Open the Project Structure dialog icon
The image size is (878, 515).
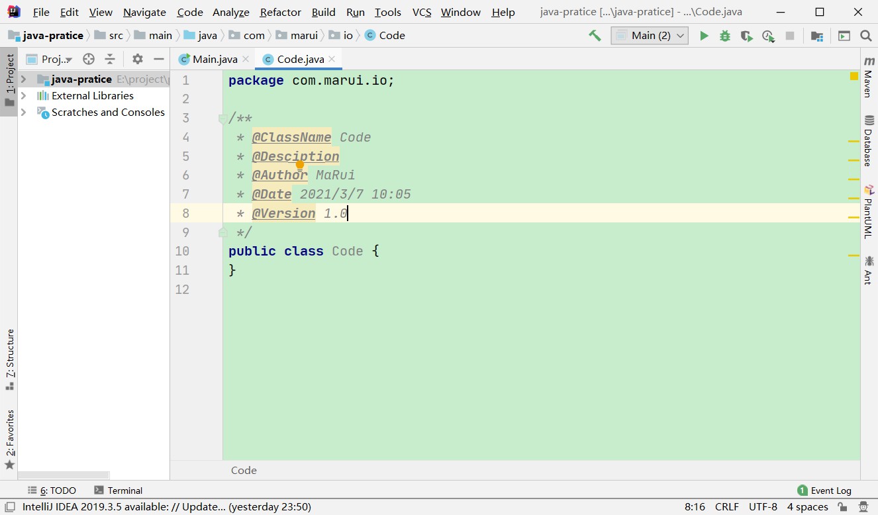817,36
